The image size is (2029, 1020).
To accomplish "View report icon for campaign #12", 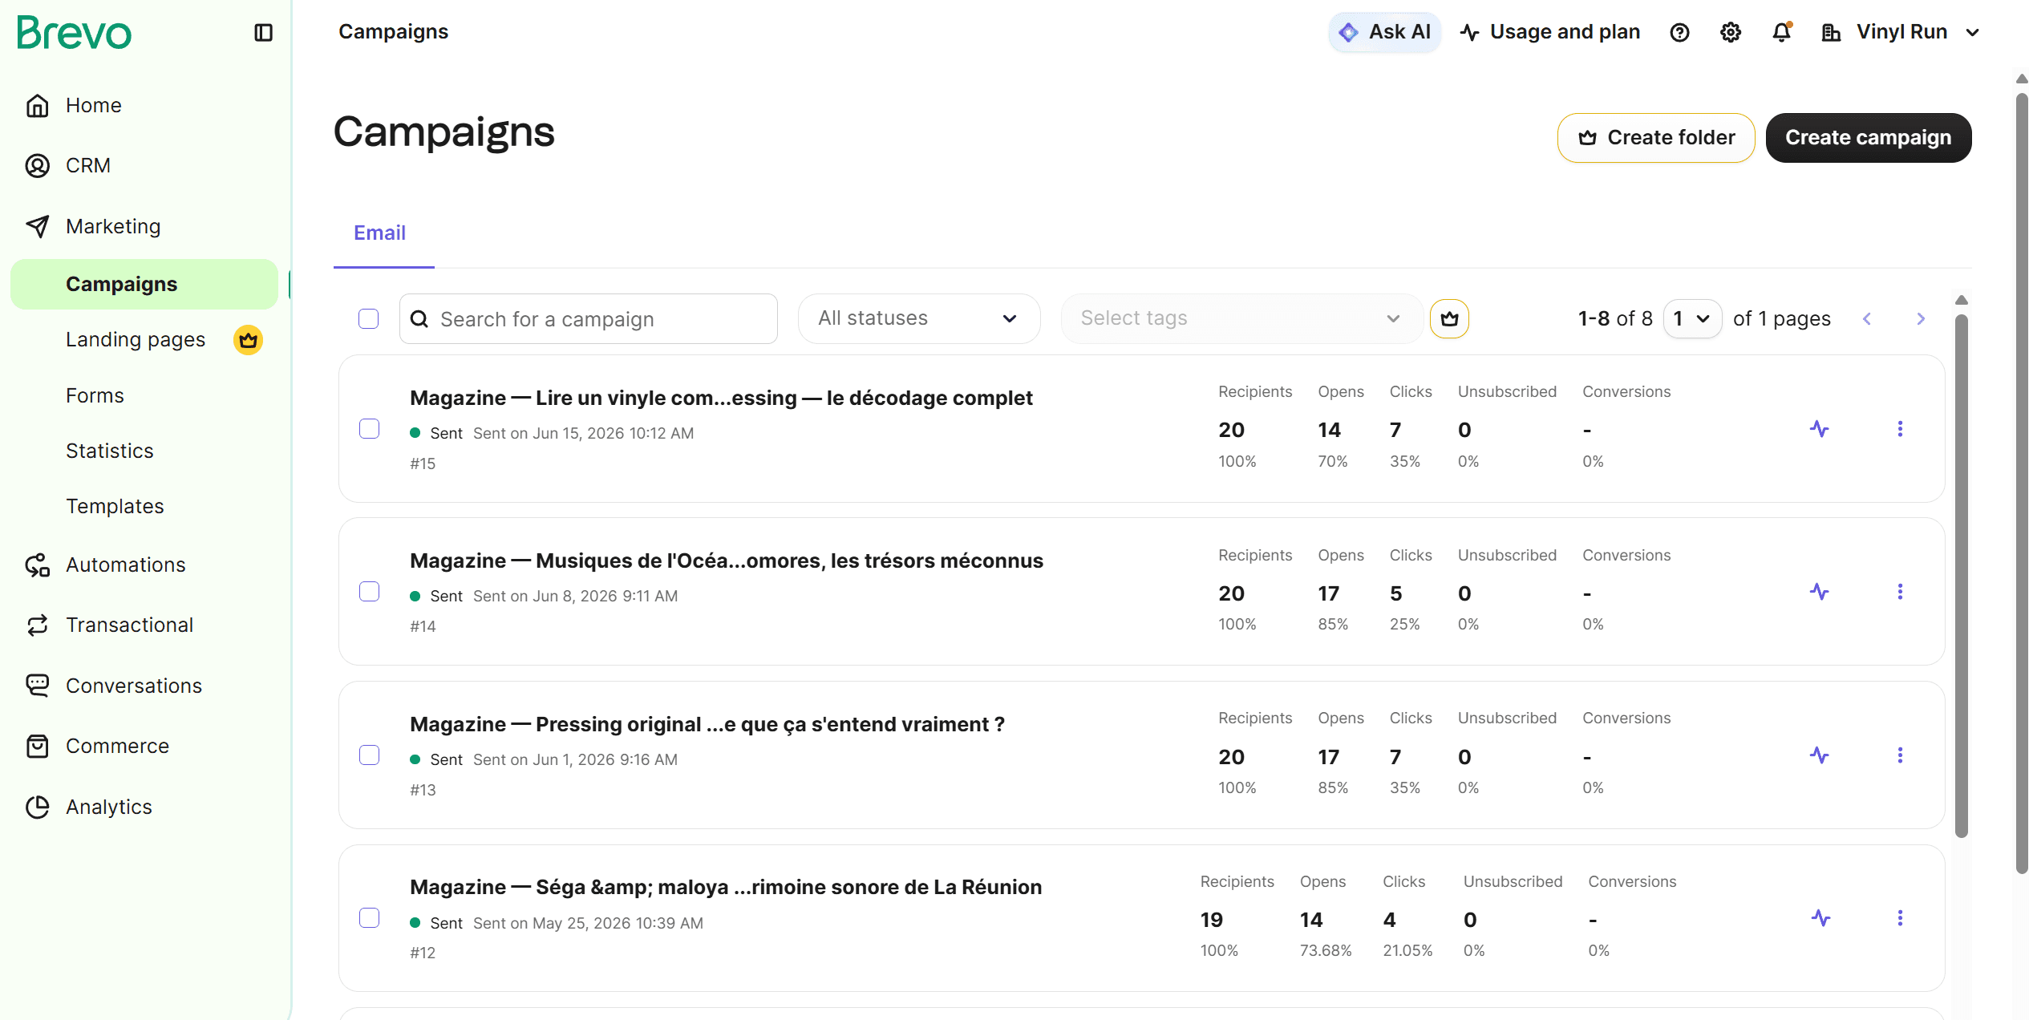I will [x=1821, y=918].
